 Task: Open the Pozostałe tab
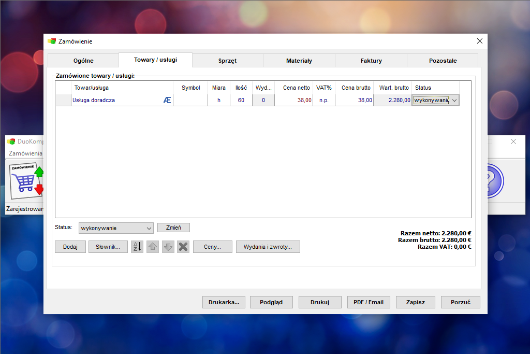tap(443, 61)
